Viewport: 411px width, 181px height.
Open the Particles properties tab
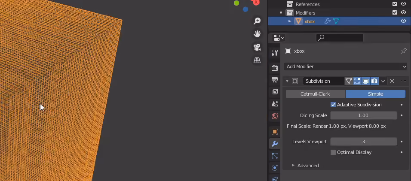click(275, 156)
